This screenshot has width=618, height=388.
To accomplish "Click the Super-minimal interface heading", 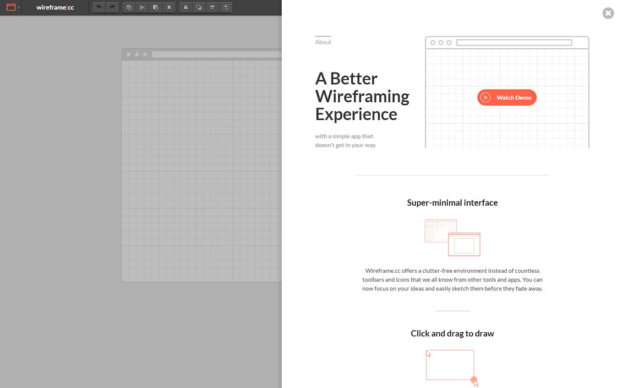I will 452,203.
